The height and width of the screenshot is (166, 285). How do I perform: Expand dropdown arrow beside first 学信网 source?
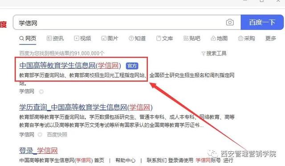coord(41,92)
